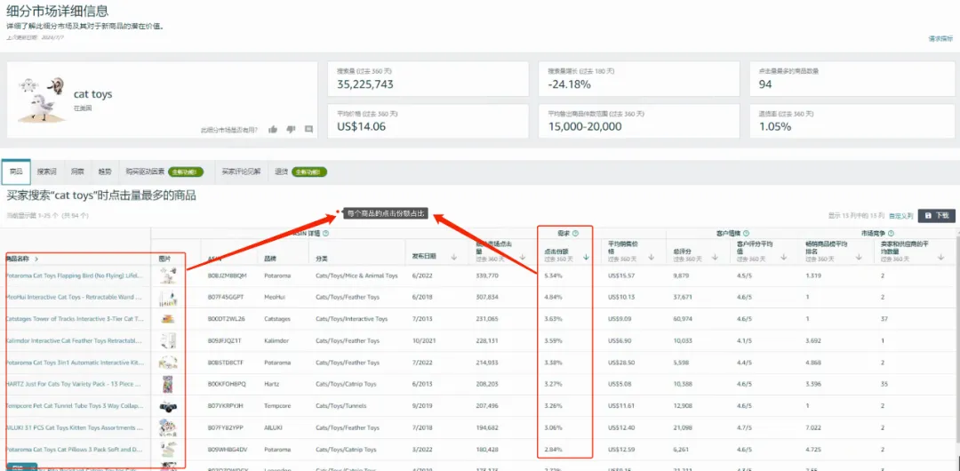Sort by 卖家和供应商的平均数量 arrow
Screen dimensions: 960x471
940,258
